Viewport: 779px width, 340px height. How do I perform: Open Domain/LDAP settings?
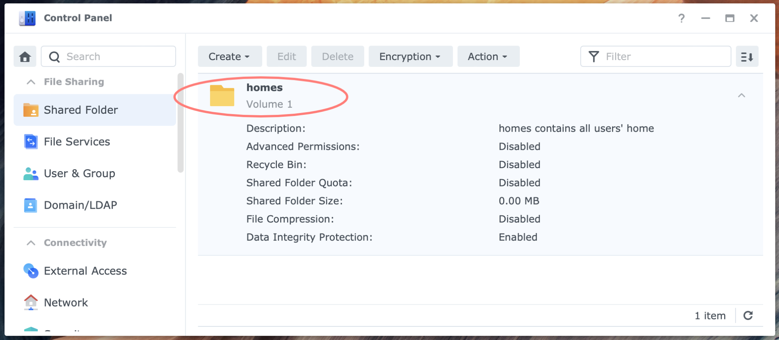coord(80,205)
